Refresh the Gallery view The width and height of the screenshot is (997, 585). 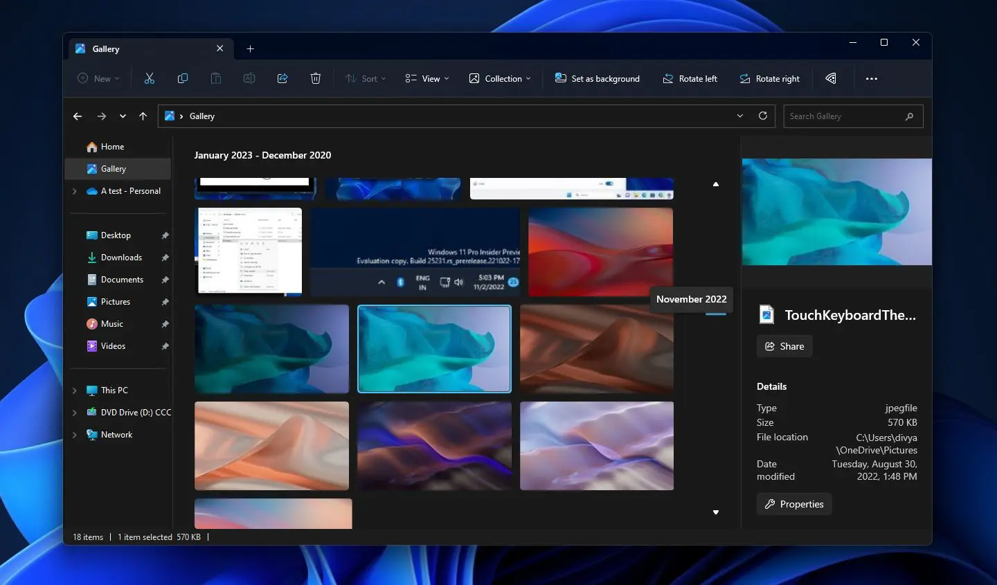764,116
